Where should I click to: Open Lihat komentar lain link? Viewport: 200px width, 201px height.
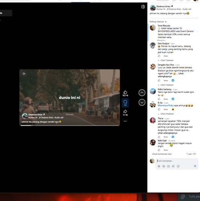162,154
